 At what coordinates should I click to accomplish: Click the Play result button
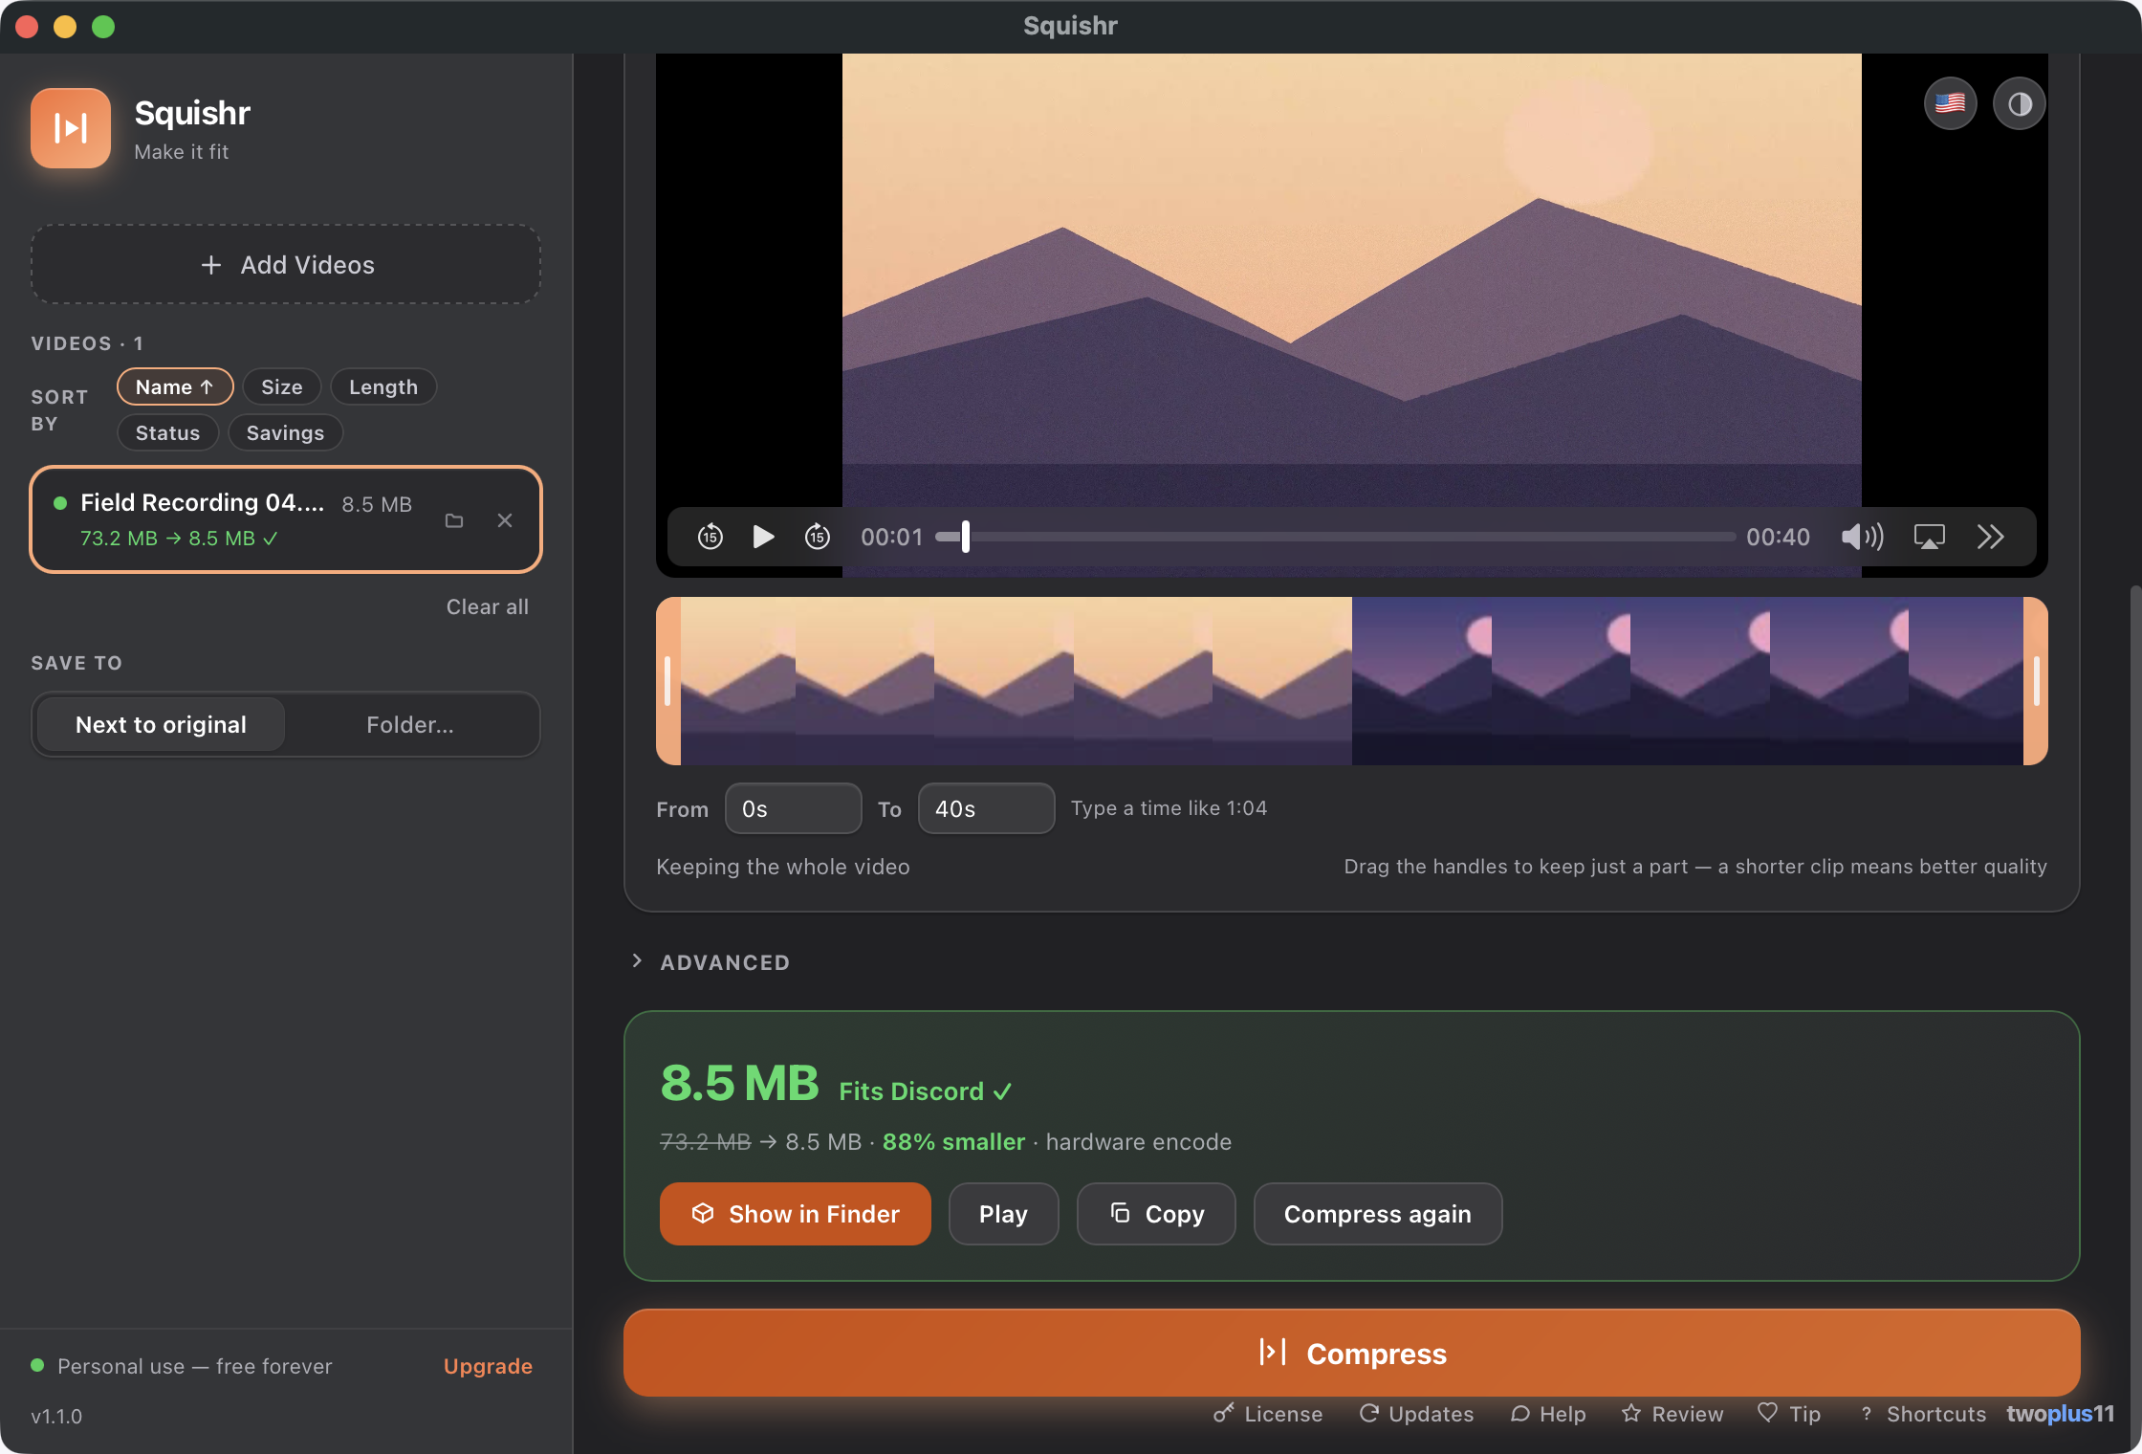[1003, 1214]
